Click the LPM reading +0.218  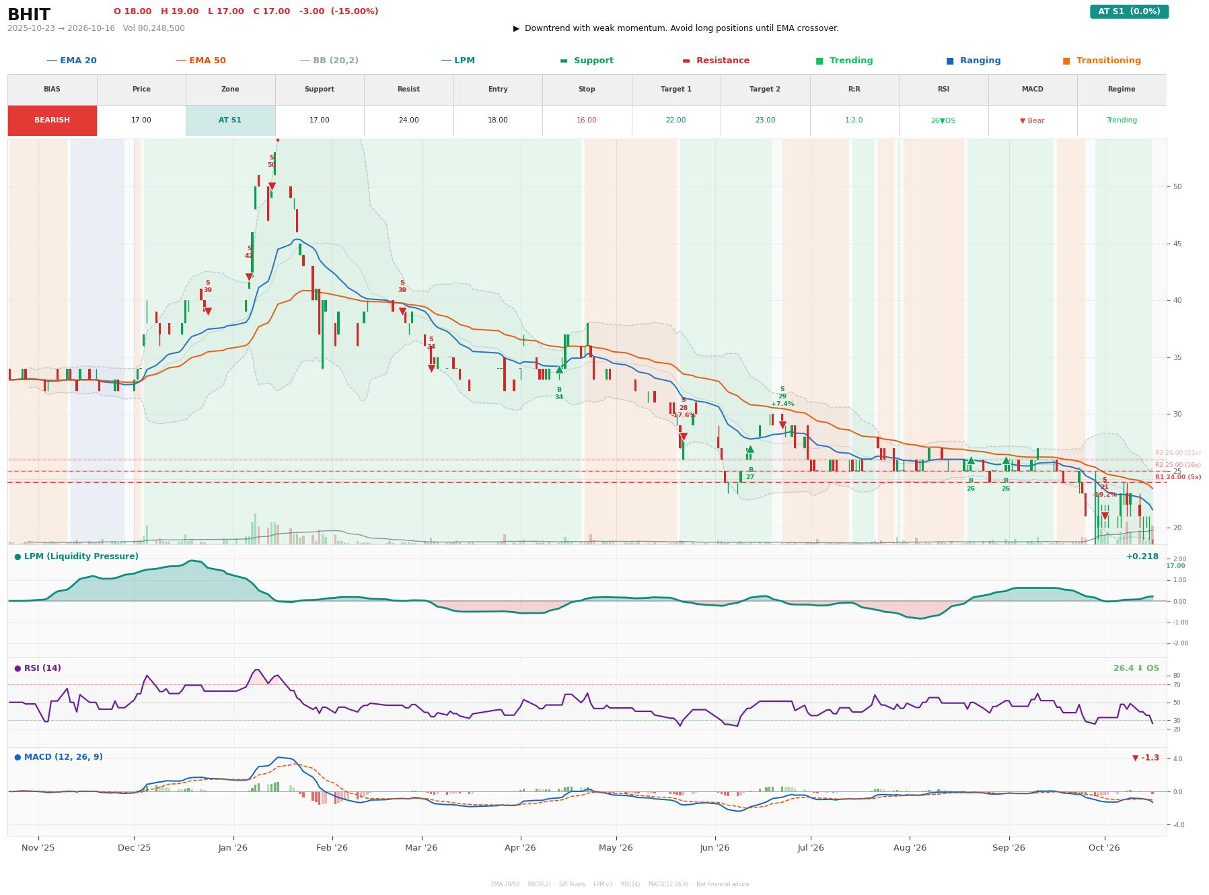[1142, 557]
